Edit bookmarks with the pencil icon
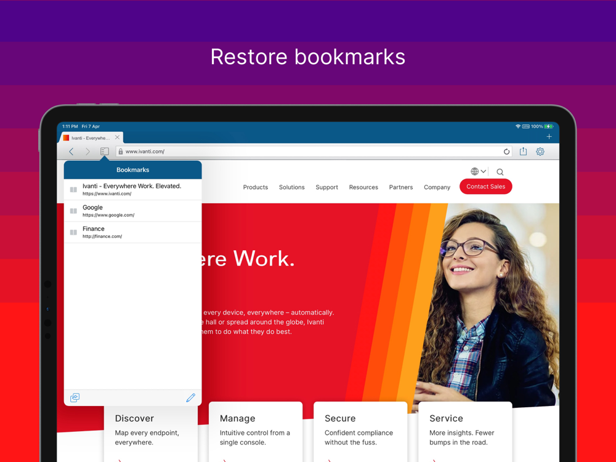The image size is (616, 462). [x=190, y=397]
